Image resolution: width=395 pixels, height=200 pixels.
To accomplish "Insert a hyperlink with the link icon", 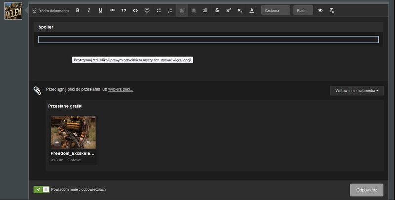I will coord(112,10).
